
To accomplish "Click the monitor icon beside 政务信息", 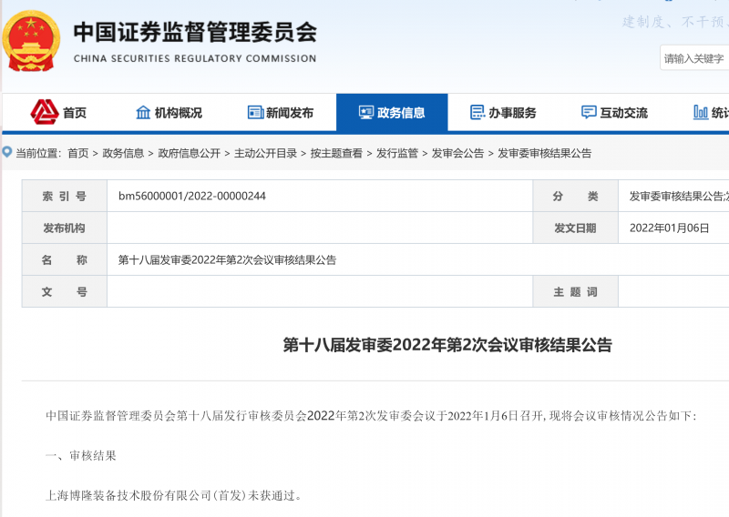I will (x=366, y=113).
